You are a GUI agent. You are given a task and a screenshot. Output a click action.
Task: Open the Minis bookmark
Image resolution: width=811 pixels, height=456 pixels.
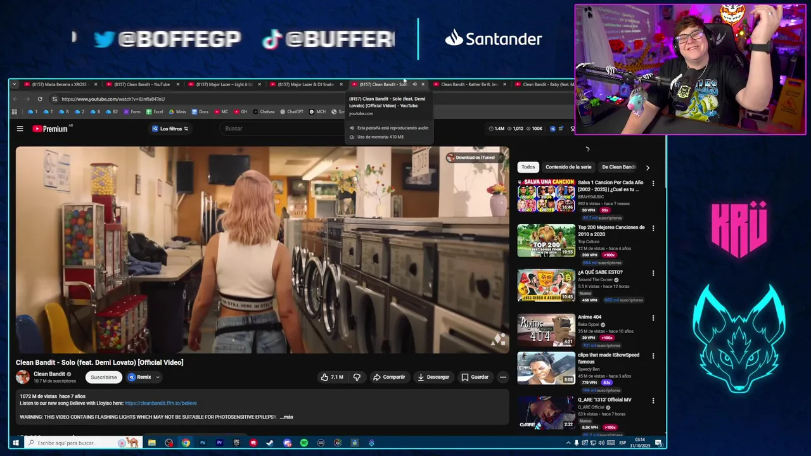tap(178, 111)
